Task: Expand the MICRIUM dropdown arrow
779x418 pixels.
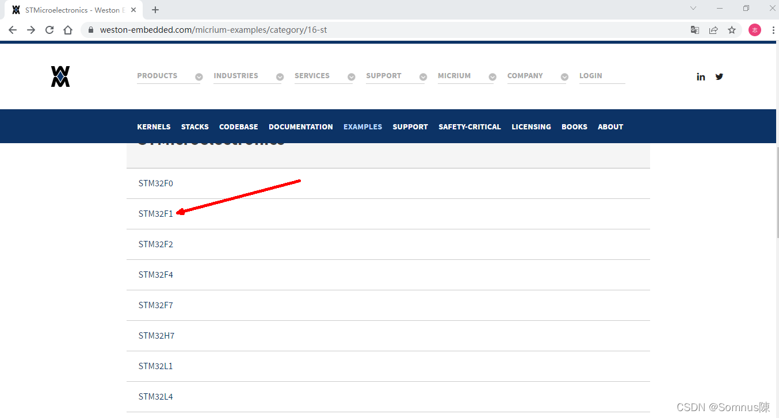Action: pos(492,76)
